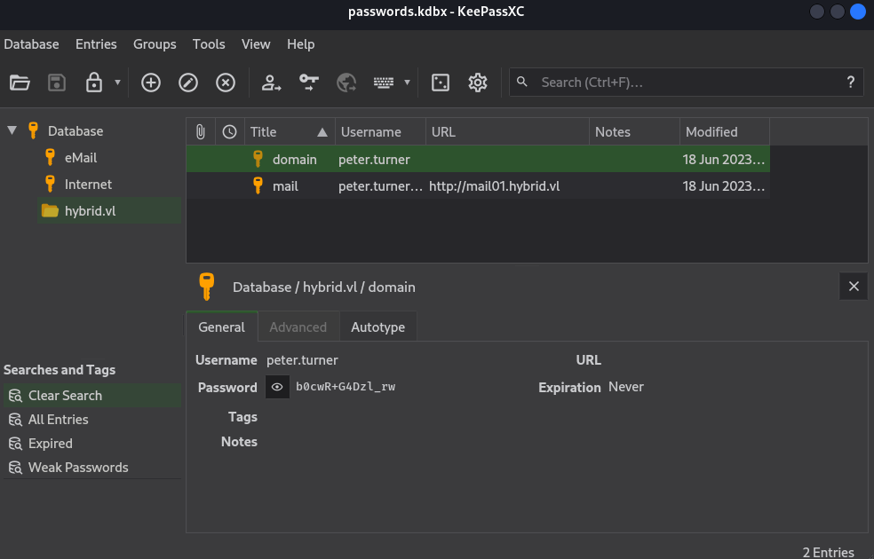Select the Internet group
874x559 pixels.
point(88,185)
